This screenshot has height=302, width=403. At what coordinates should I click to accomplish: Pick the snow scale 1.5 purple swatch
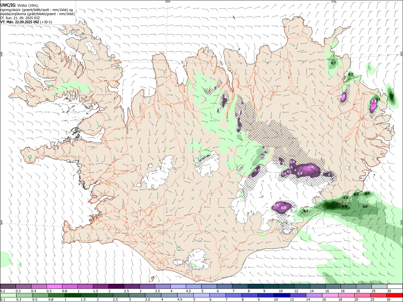point(100,287)
